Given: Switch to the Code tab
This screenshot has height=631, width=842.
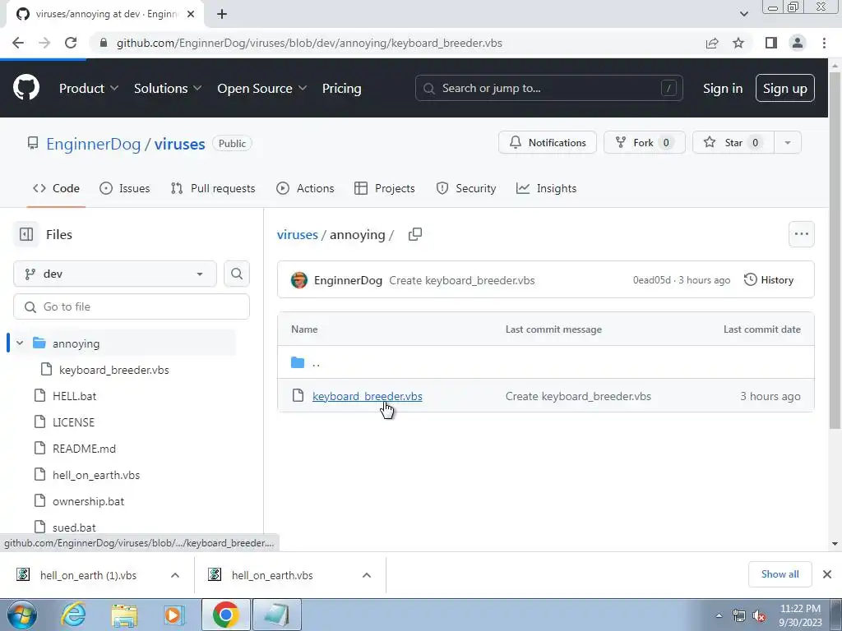Looking at the screenshot, I should pos(56,188).
